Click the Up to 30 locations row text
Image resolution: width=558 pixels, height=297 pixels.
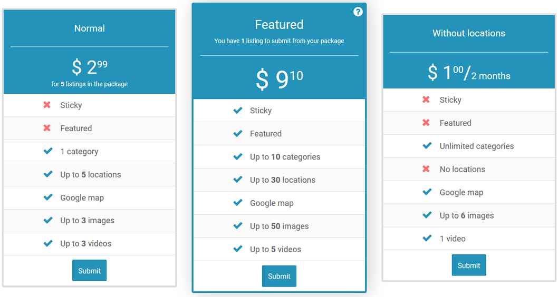tap(283, 180)
